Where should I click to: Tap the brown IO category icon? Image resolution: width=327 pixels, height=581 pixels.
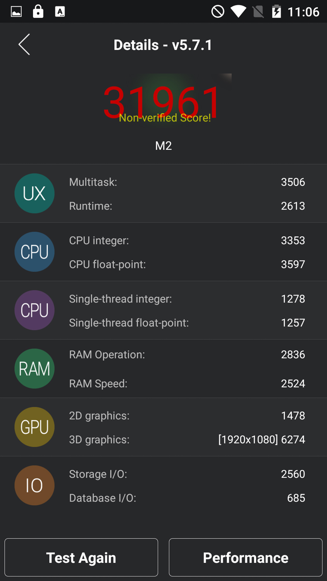[x=34, y=485]
